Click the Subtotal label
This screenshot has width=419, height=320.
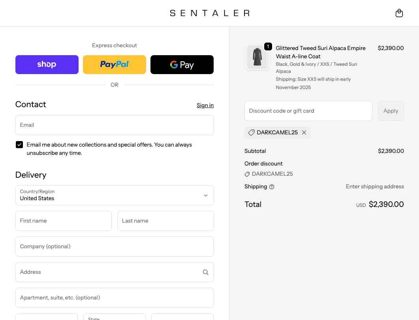[255, 151]
